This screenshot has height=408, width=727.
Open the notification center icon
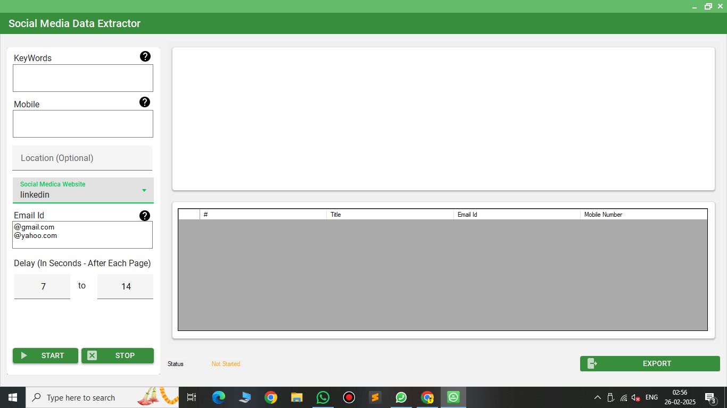tap(710, 397)
